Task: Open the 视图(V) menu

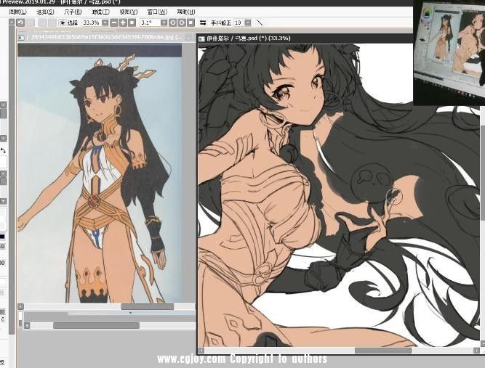Action: [x=129, y=12]
